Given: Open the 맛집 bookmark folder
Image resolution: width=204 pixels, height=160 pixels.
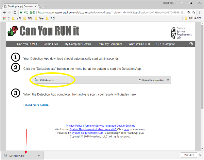Looking at the screenshot, I should pos(50,18).
